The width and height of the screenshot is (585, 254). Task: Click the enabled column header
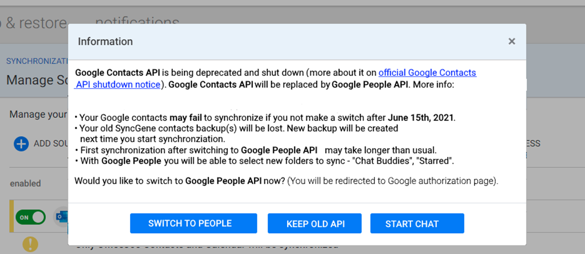point(25,184)
